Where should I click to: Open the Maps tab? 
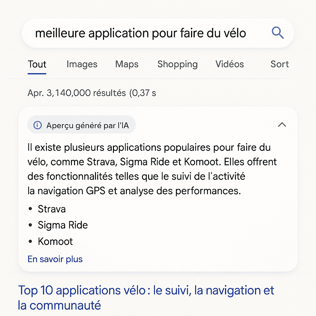coord(127,64)
